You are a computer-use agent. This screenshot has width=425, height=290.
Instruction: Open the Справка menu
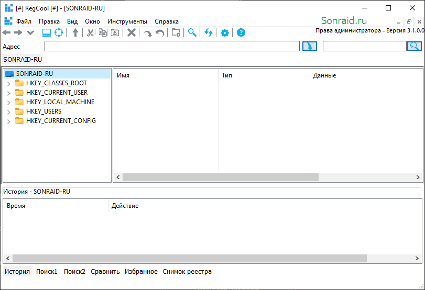click(167, 21)
